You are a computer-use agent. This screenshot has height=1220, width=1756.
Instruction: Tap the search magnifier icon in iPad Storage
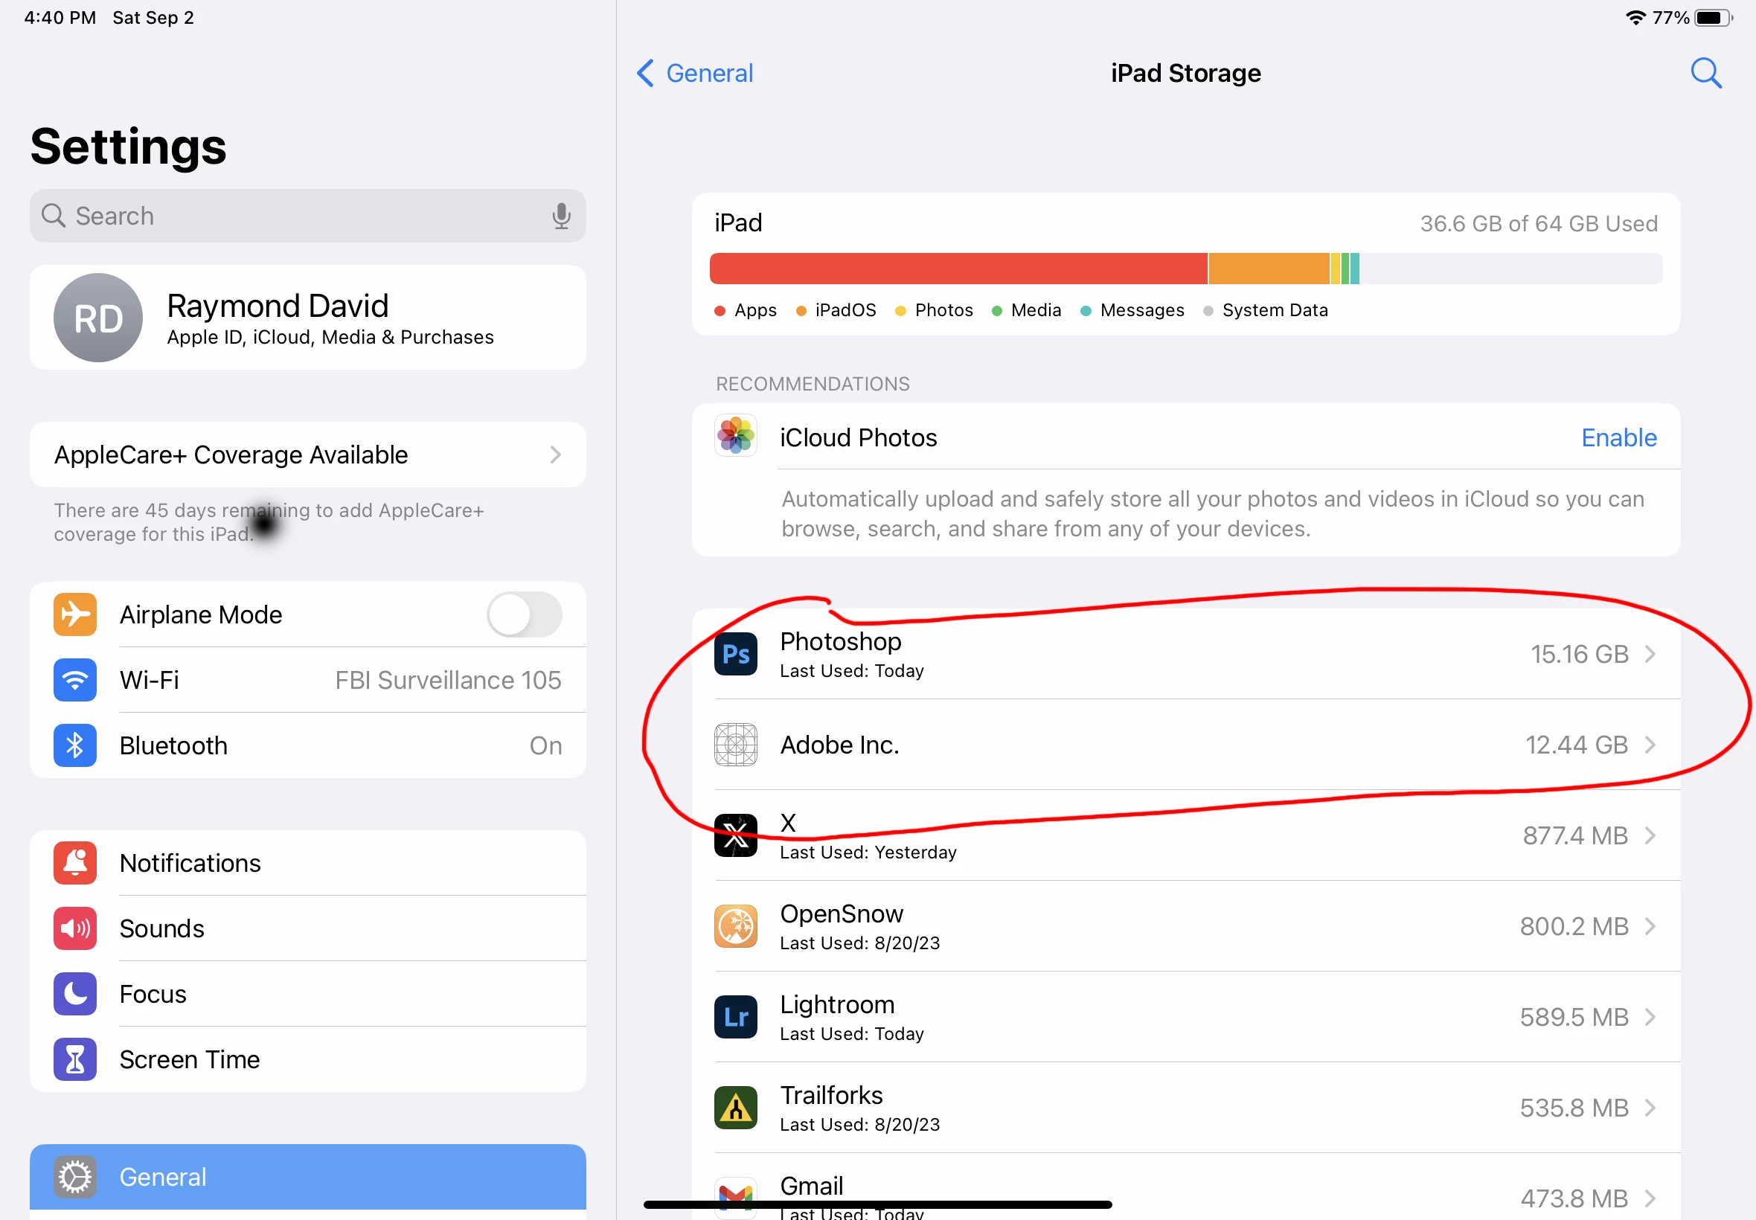(x=1705, y=74)
